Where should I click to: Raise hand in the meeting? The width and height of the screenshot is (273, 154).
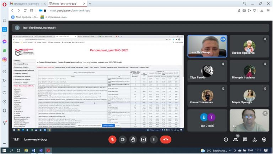[133, 139]
